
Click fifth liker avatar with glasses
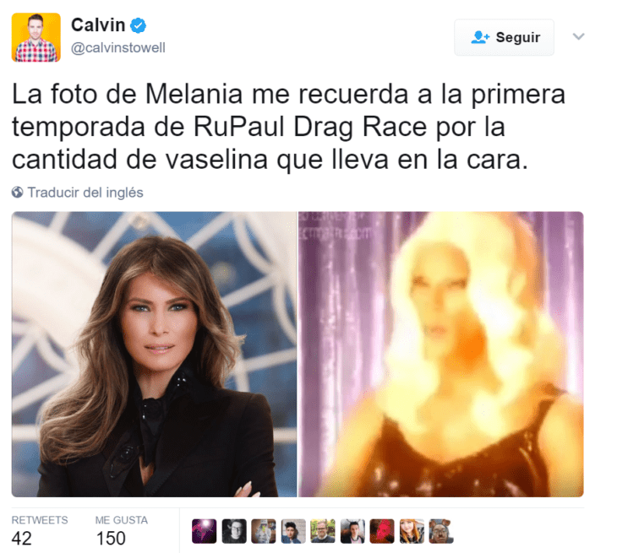tap(323, 531)
